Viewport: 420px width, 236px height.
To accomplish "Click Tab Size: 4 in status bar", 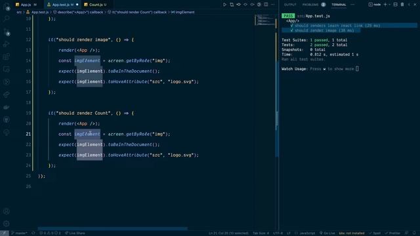I will pyautogui.click(x=261, y=233).
